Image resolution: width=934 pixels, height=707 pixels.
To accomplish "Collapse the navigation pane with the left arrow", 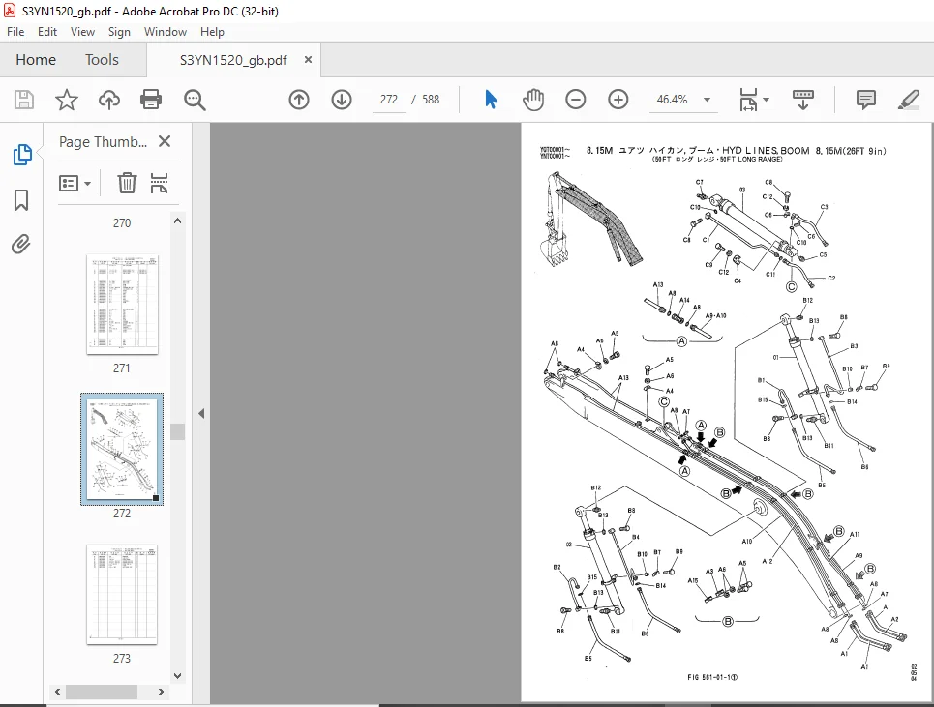I will coord(201,413).
